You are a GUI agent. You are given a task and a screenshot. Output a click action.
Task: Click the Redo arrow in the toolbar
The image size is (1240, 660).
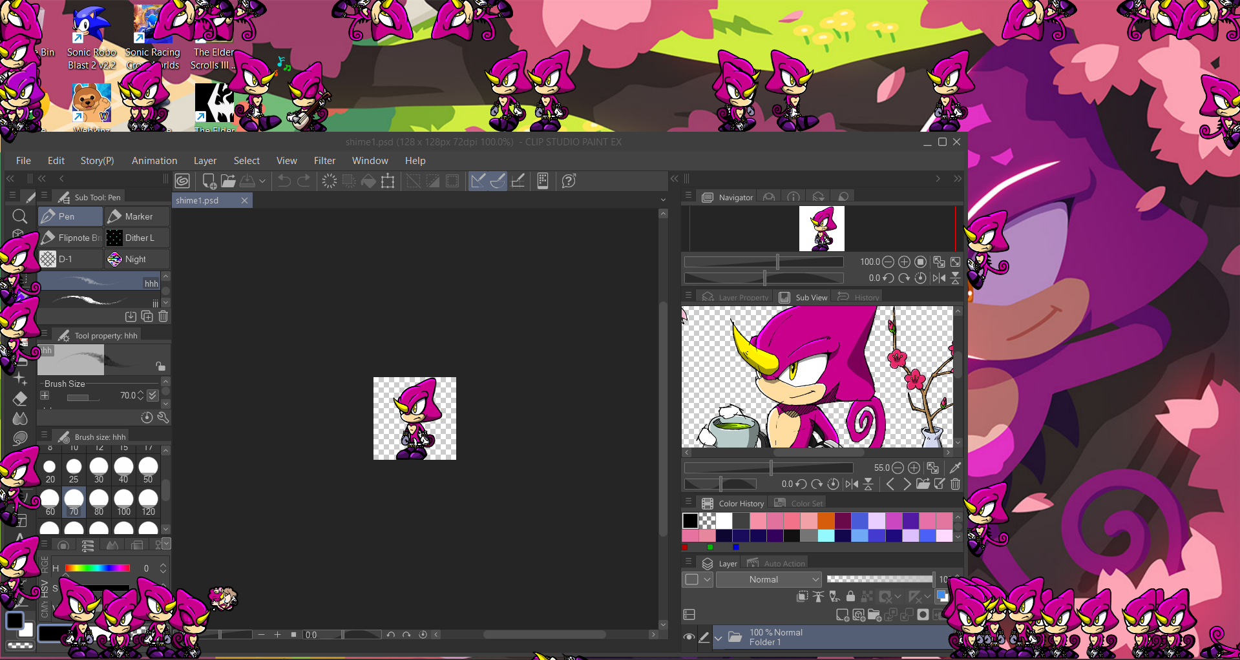pyautogui.click(x=304, y=181)
